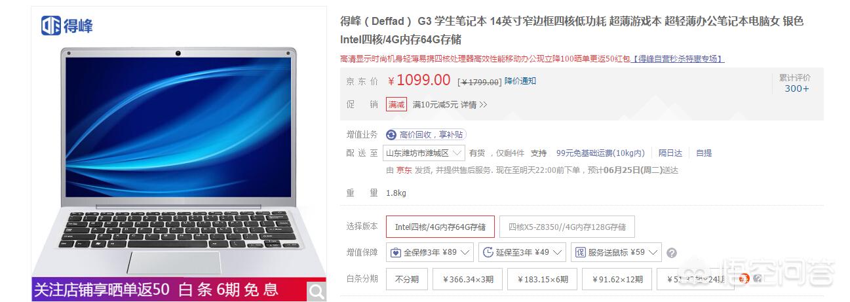This screenshot has height=302, width=850.
Task: Open the 山东潍坊市潍城区 delivery region dropdown
Action: click(x=424, y=153)
